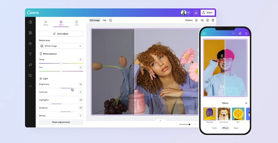The height and width of the screenshot is (143, 278).
Task: Click the Canva logo
Action: [33, 12]
